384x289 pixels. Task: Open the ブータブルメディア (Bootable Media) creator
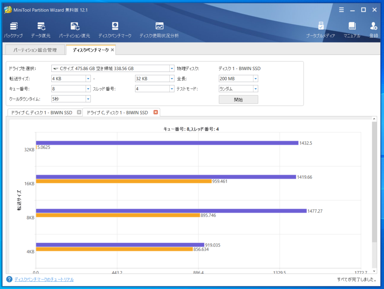click(320, 29)
